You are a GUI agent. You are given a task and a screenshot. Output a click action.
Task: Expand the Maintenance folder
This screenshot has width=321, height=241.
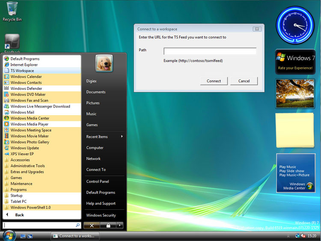(x=42, y=184)
